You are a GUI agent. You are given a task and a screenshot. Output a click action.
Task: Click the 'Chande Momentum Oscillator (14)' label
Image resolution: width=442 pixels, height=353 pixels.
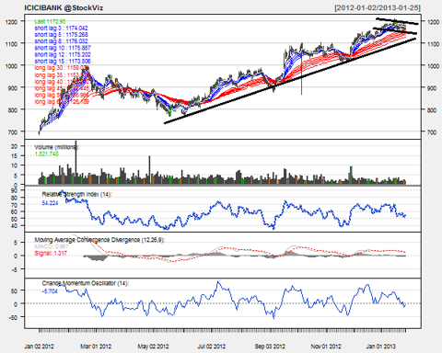tap(86, 283)
